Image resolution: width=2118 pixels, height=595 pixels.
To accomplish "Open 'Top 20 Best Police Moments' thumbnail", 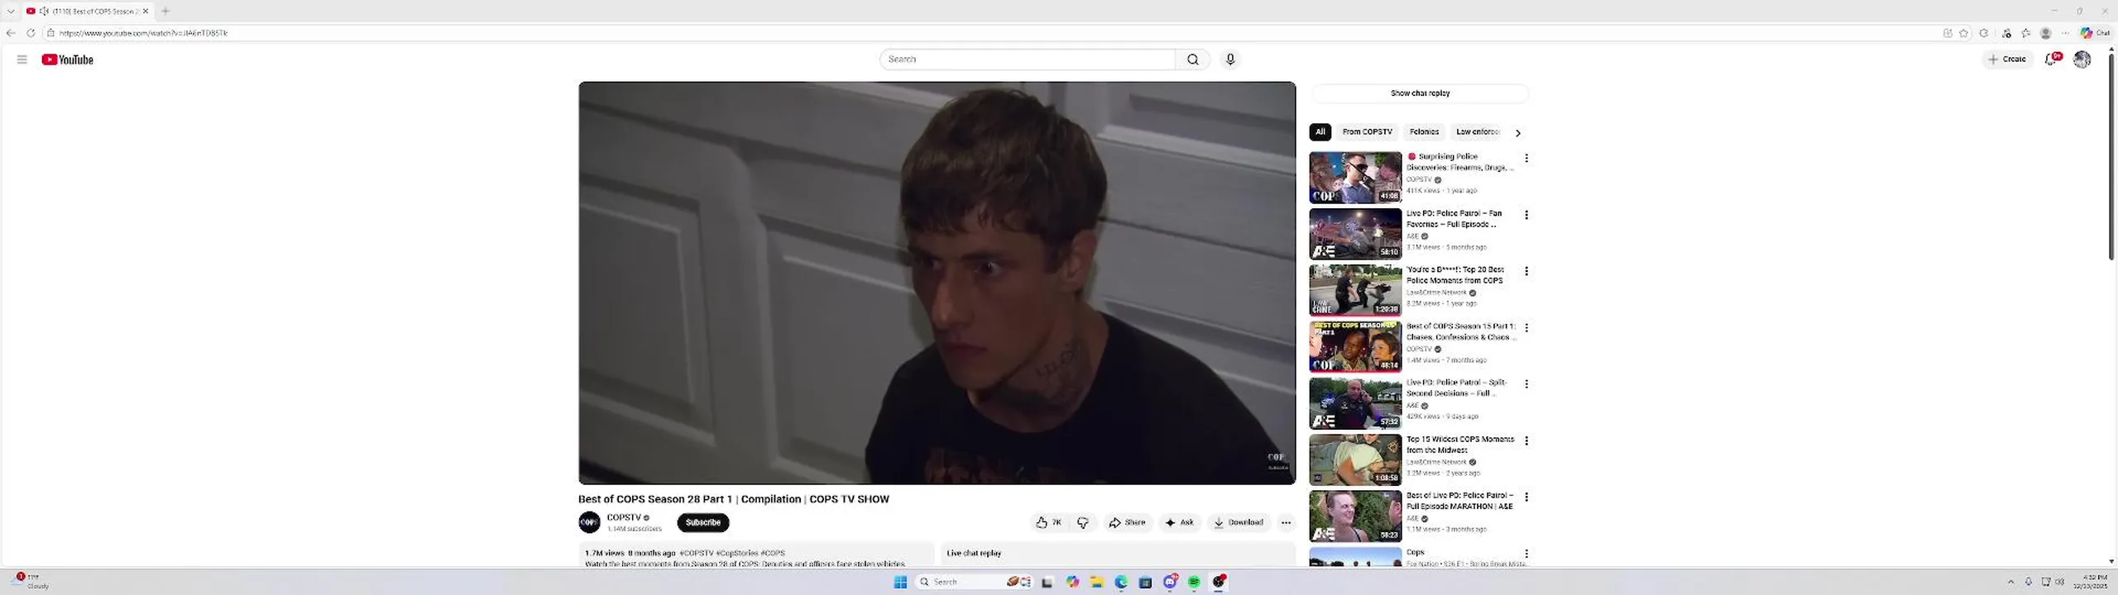I will coord(1355,290).
